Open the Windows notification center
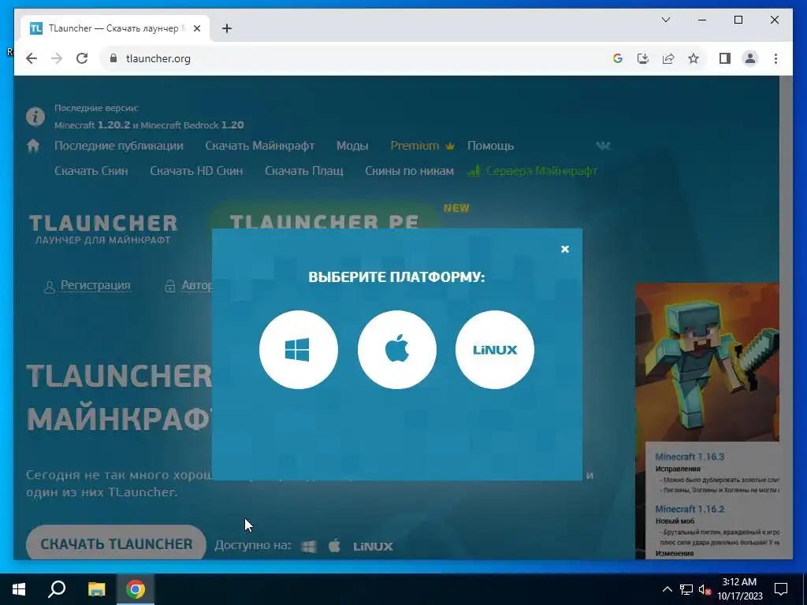The image size is (807, 605). click(x=781, y=589)
